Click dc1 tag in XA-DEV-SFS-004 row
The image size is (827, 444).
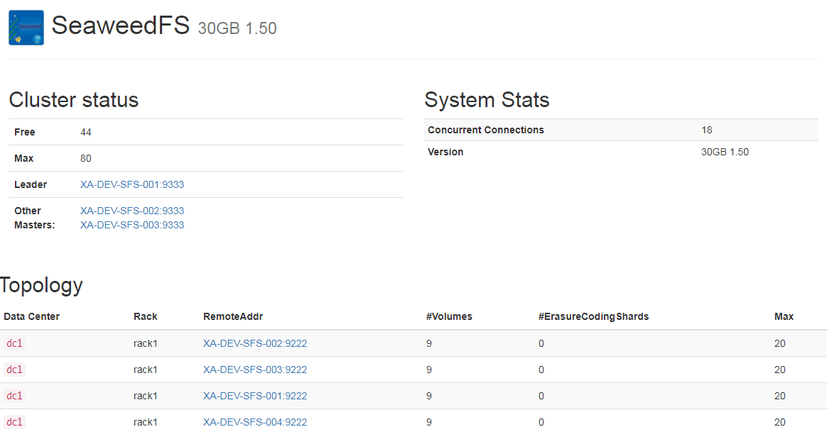coord(14,423)
